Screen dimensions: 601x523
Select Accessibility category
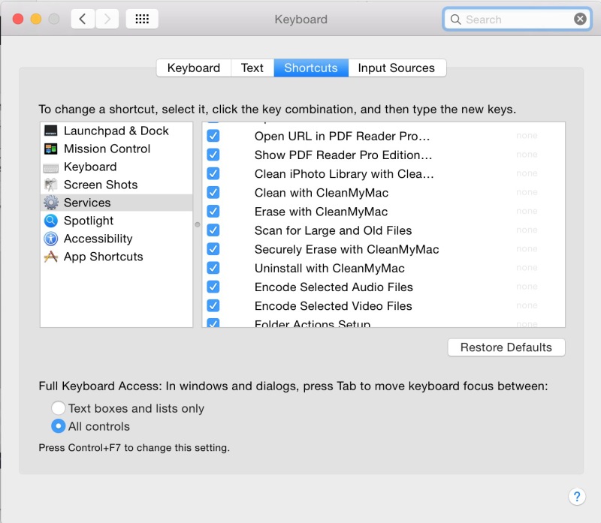(x=116, y=239)
